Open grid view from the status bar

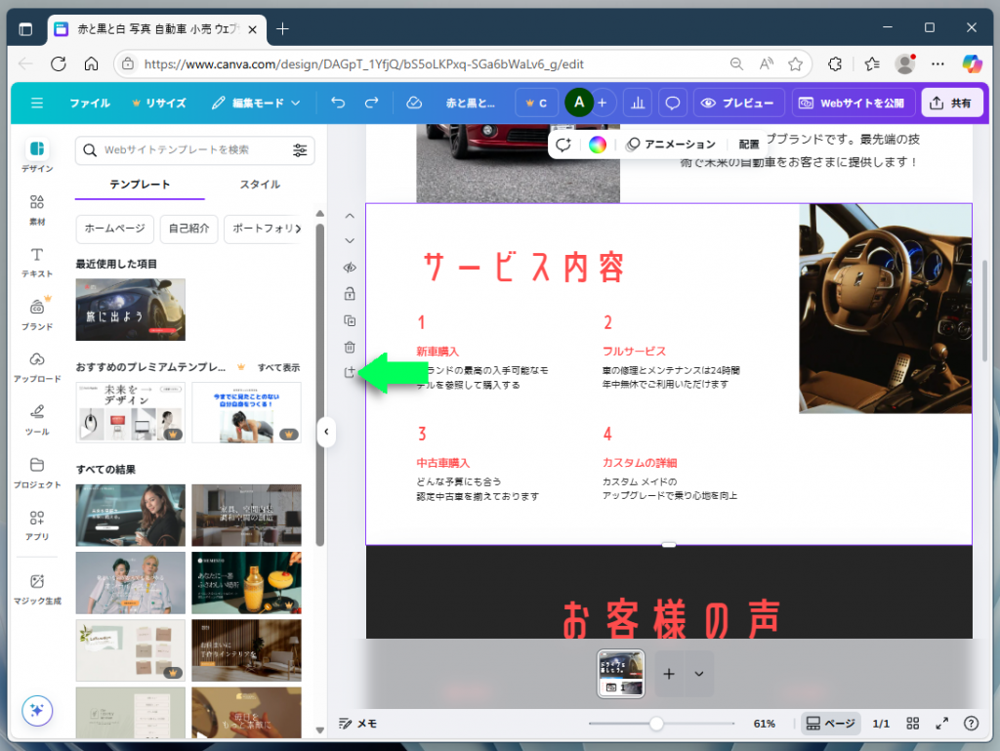click(x=912, y=723)
